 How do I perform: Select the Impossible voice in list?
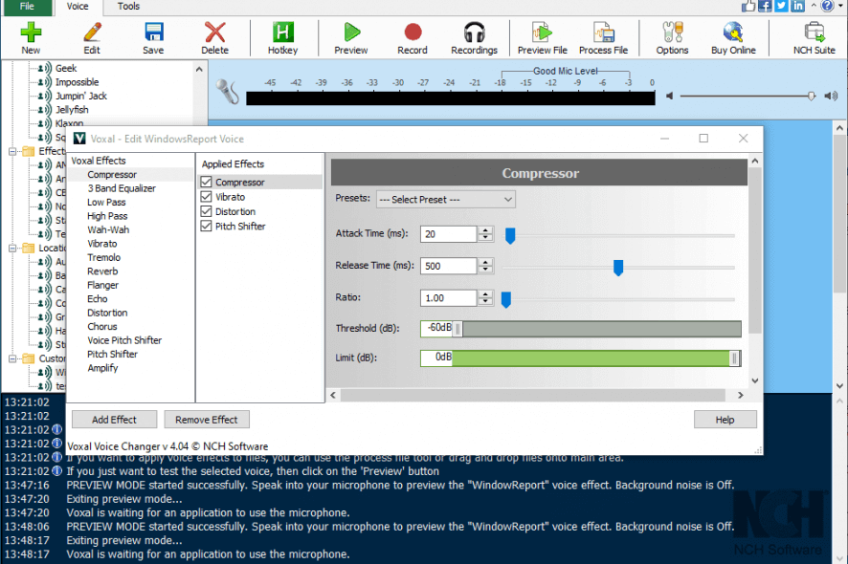tap(77, 82)
